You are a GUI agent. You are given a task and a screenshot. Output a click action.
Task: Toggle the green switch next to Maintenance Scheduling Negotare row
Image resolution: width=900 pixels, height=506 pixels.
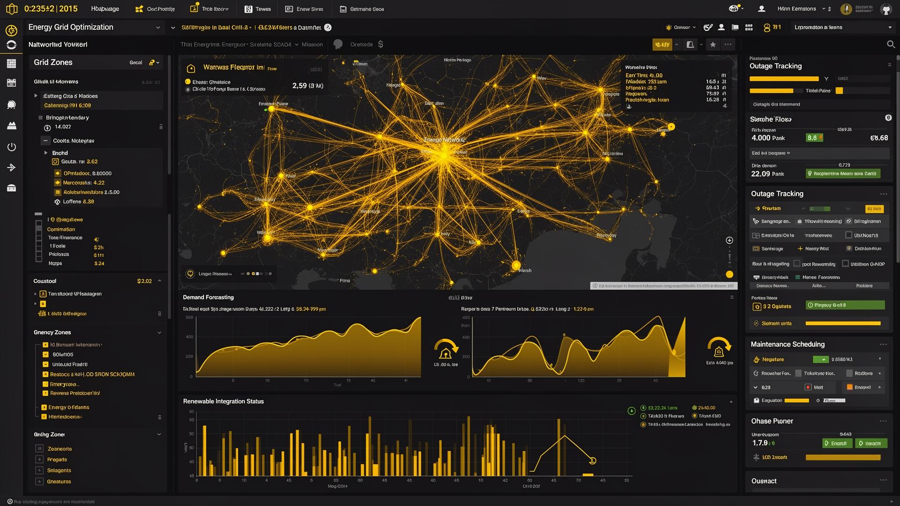coord(820,359)
